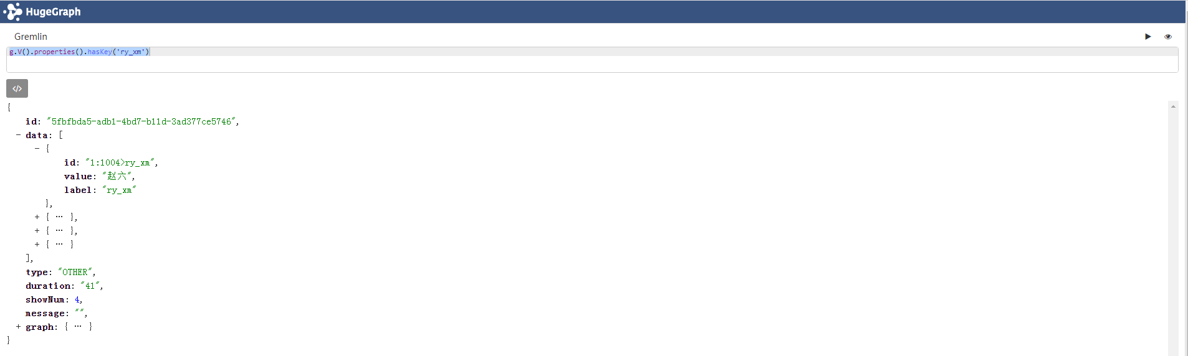Click the value 赵六 in results

[x=117, y=176]
